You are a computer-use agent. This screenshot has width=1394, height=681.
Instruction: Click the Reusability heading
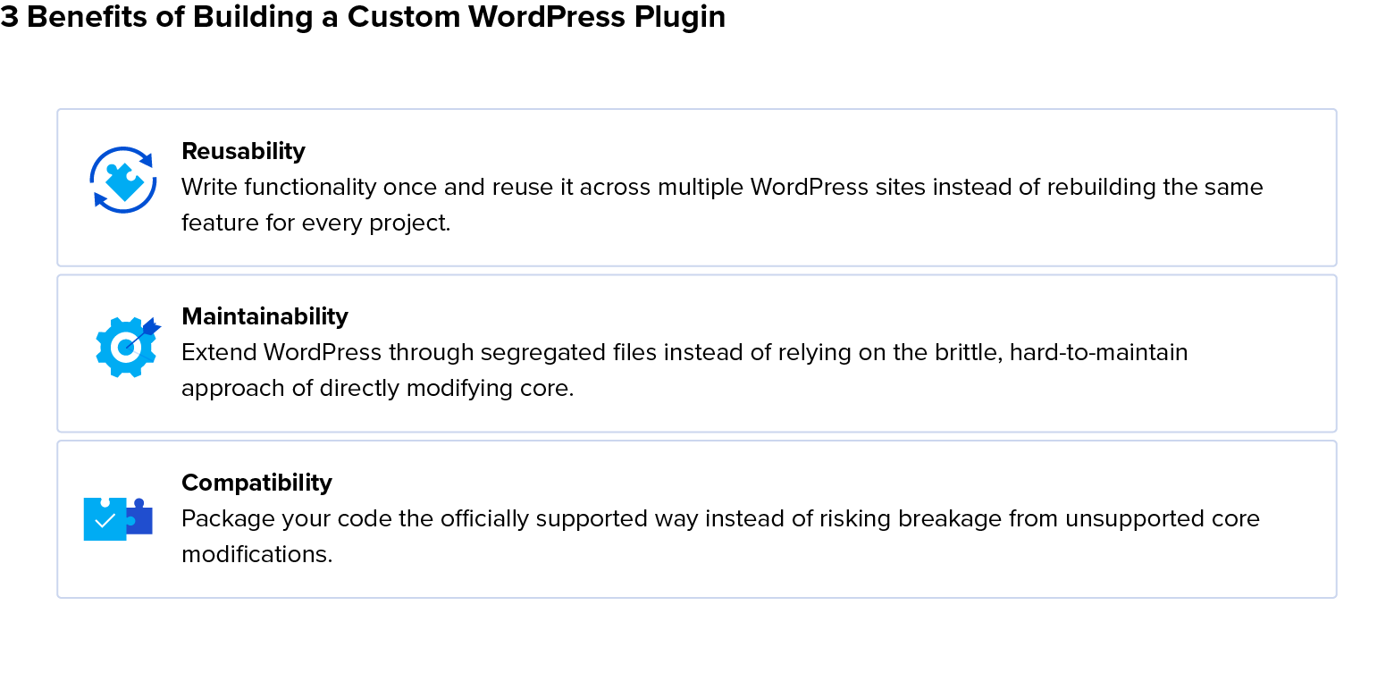click(243, 151)
